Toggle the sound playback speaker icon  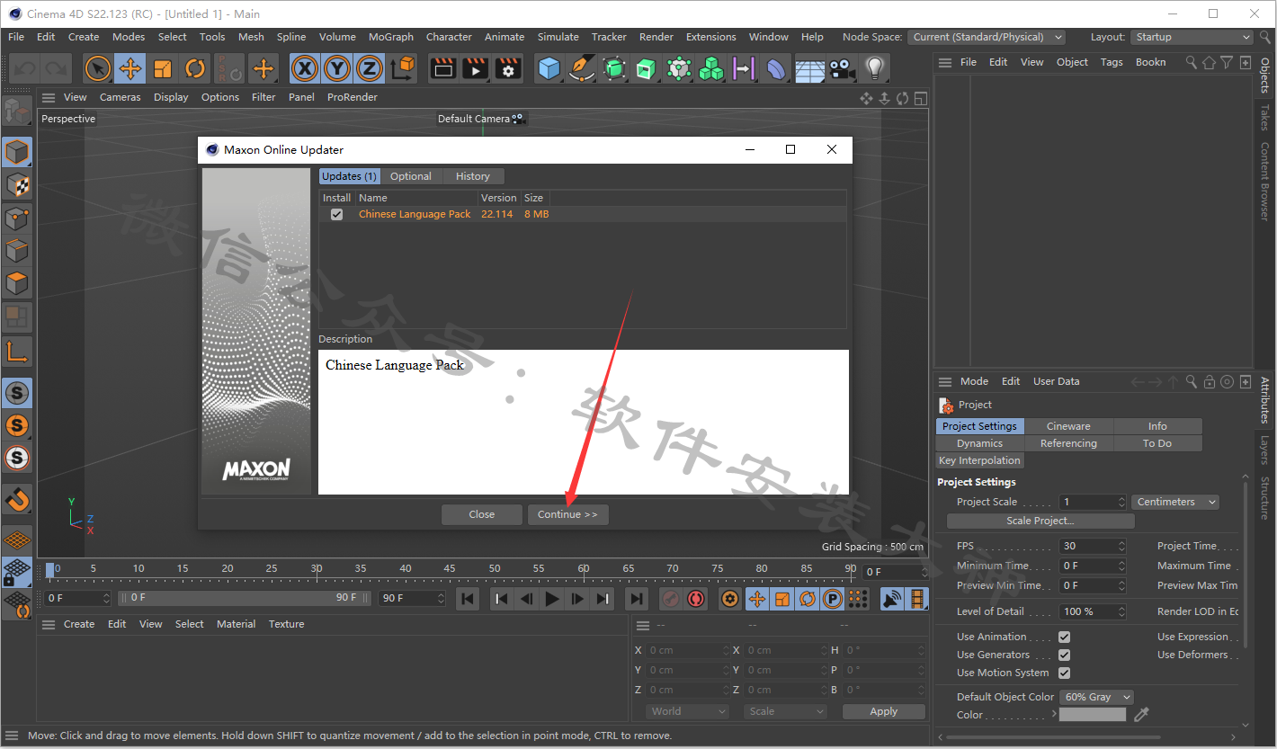pyautogui.click(x=891, y=599)
